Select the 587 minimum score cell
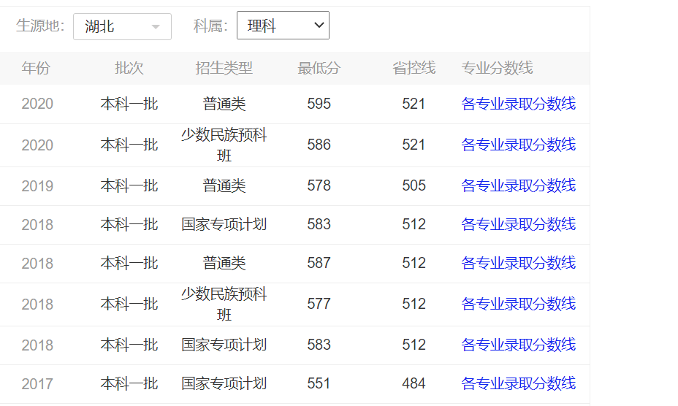 coord(319,263)
